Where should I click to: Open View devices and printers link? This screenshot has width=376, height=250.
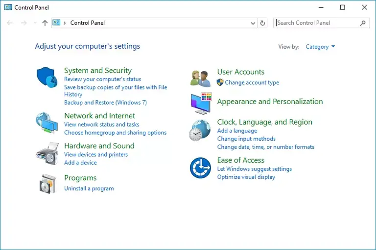pyautogui.click(x=96, y=155)
